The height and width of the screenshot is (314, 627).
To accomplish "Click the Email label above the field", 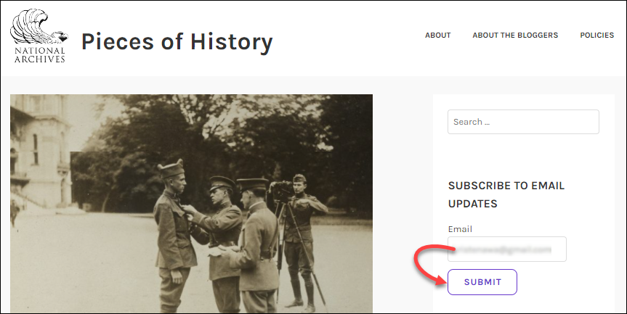I will [460, 229].
